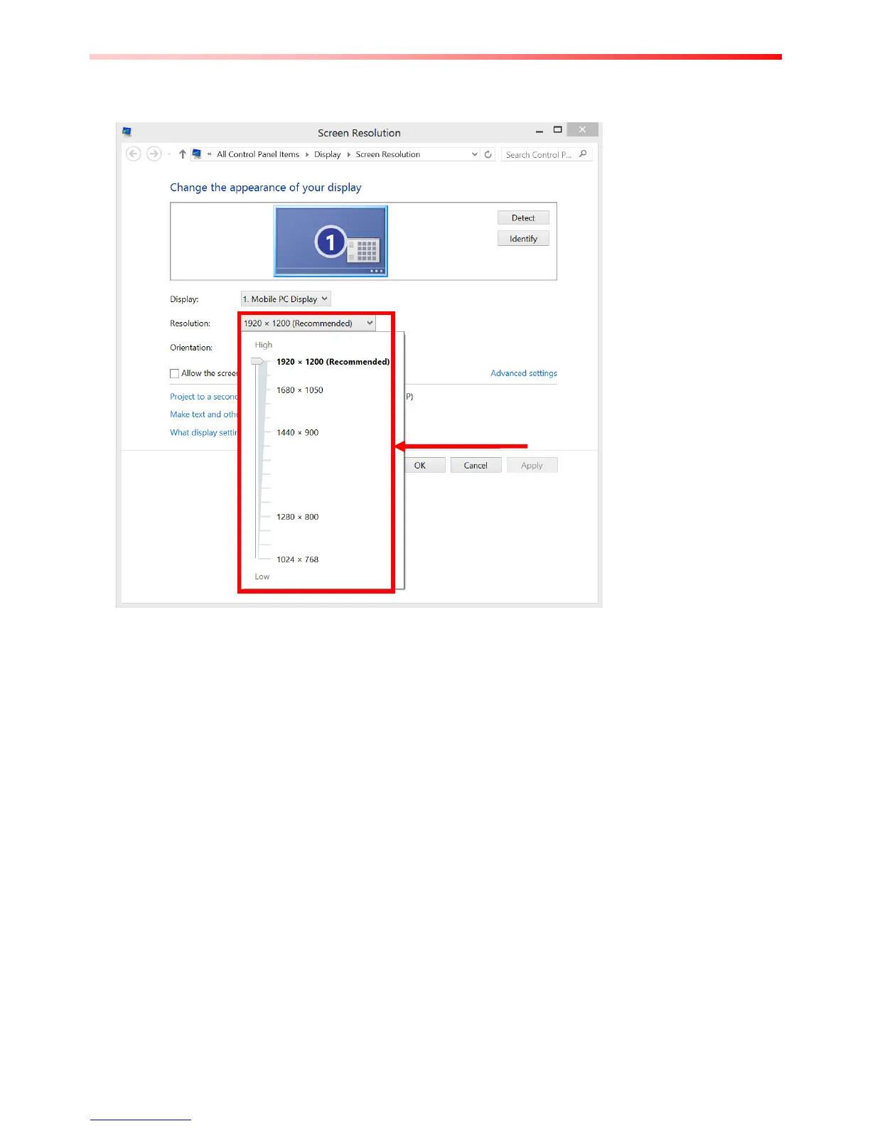Screen dimensions: 870x1126
Task: Click the resolution slider thumb
Action: pyautogui.click(x=257, y=361)
